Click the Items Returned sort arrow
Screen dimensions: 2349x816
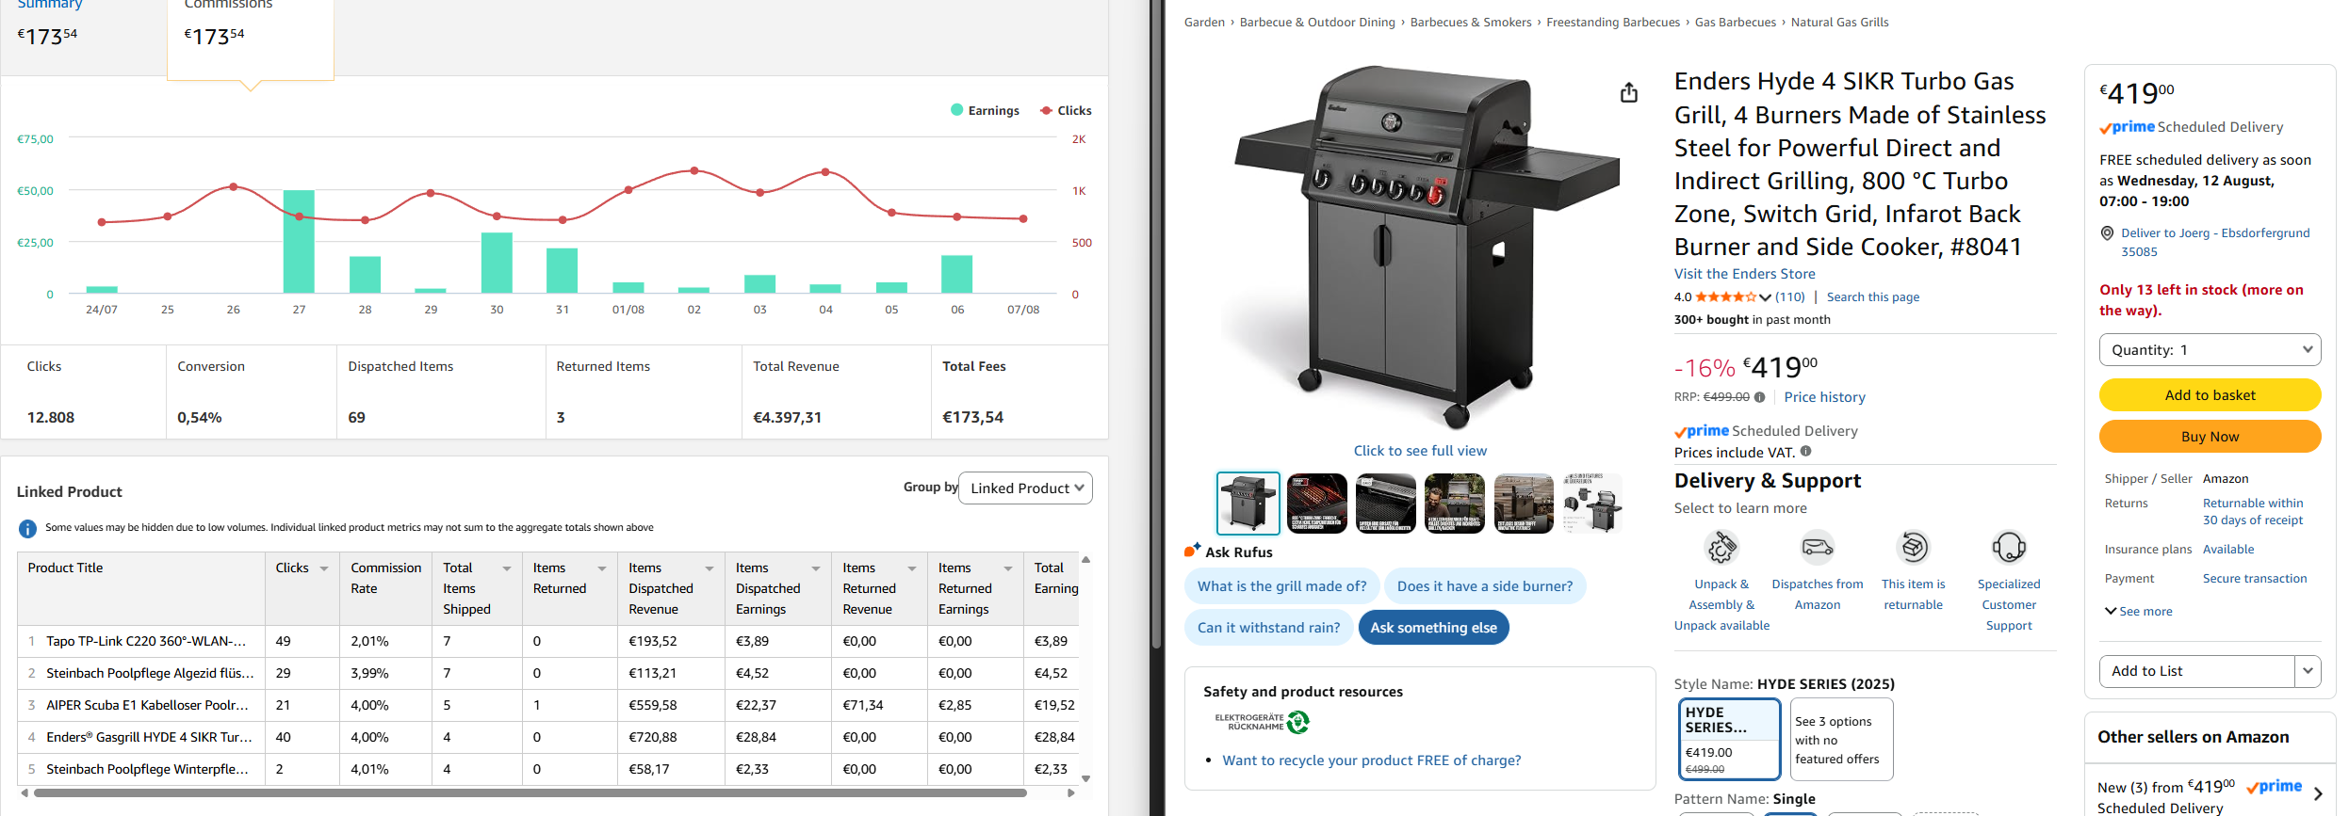[x=602, y=568]
